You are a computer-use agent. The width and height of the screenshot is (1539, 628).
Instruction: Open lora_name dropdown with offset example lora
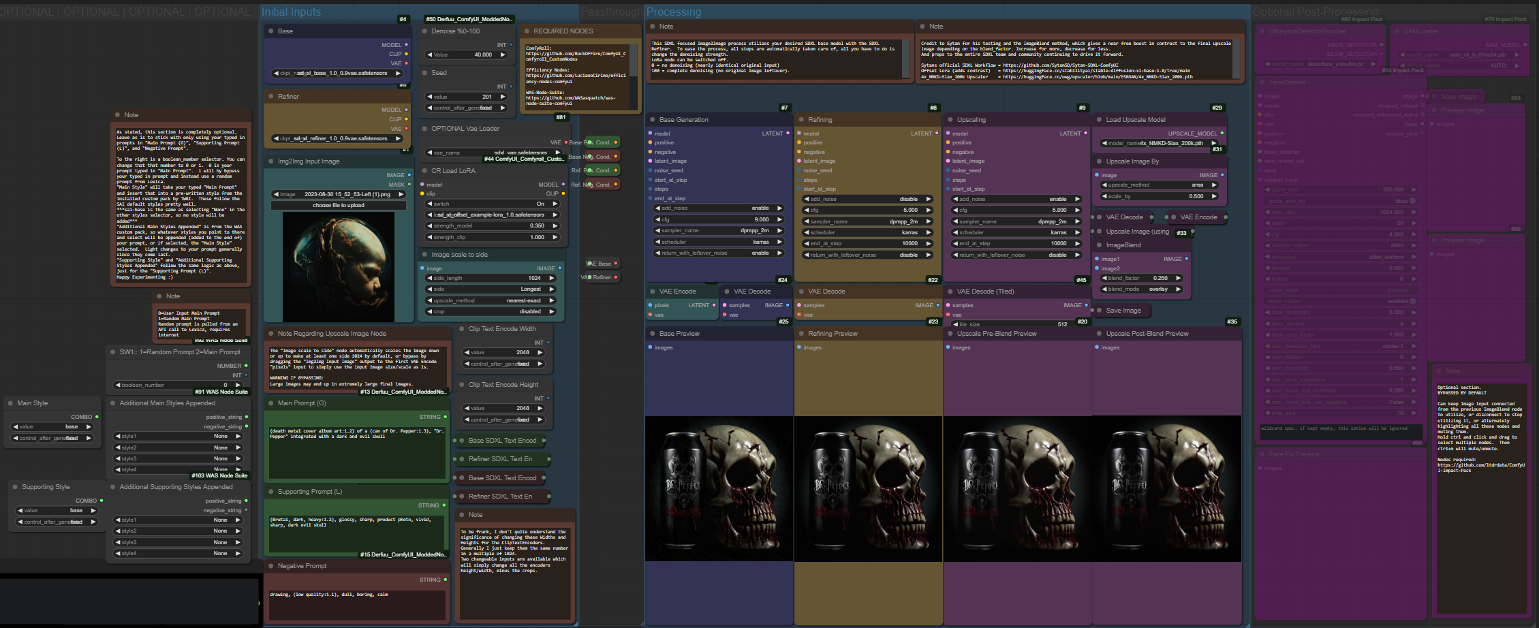point(492,215)
